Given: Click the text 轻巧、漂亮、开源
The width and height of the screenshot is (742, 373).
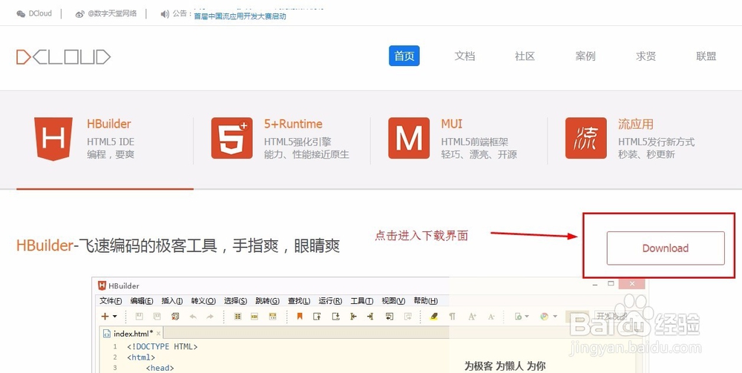Looking at the screenshot, I should [479, 154].
